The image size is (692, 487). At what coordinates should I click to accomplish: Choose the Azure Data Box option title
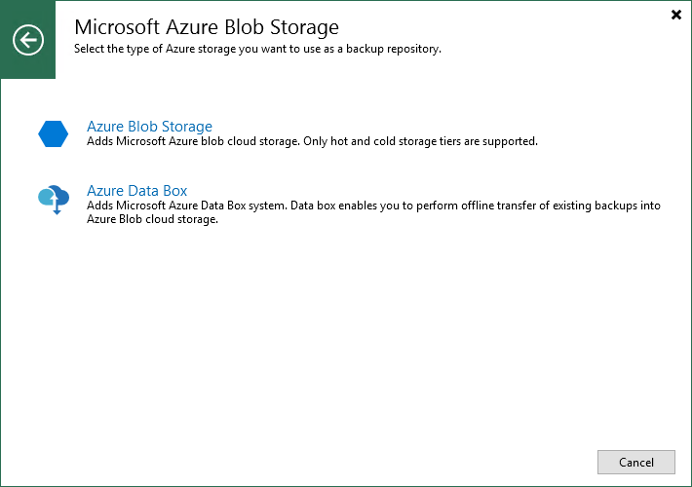coord(136,191)
